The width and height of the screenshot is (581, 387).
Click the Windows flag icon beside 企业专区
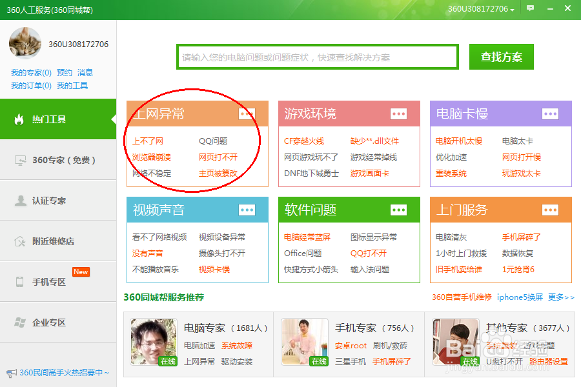coord(20,322)
